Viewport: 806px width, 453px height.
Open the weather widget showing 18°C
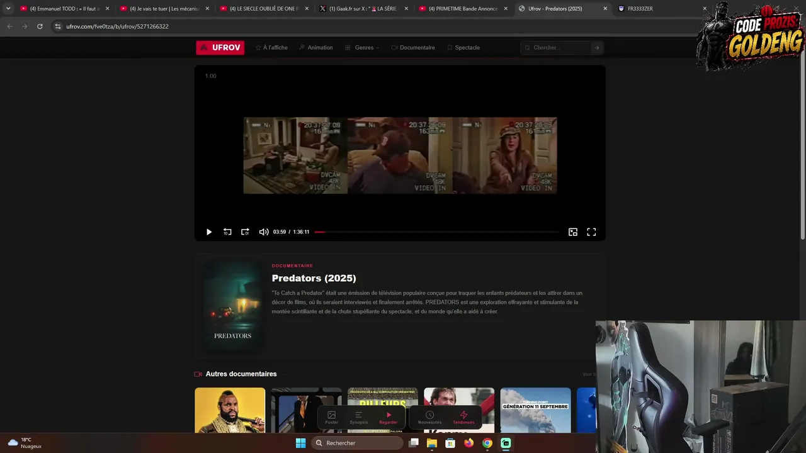coord(24,443)
